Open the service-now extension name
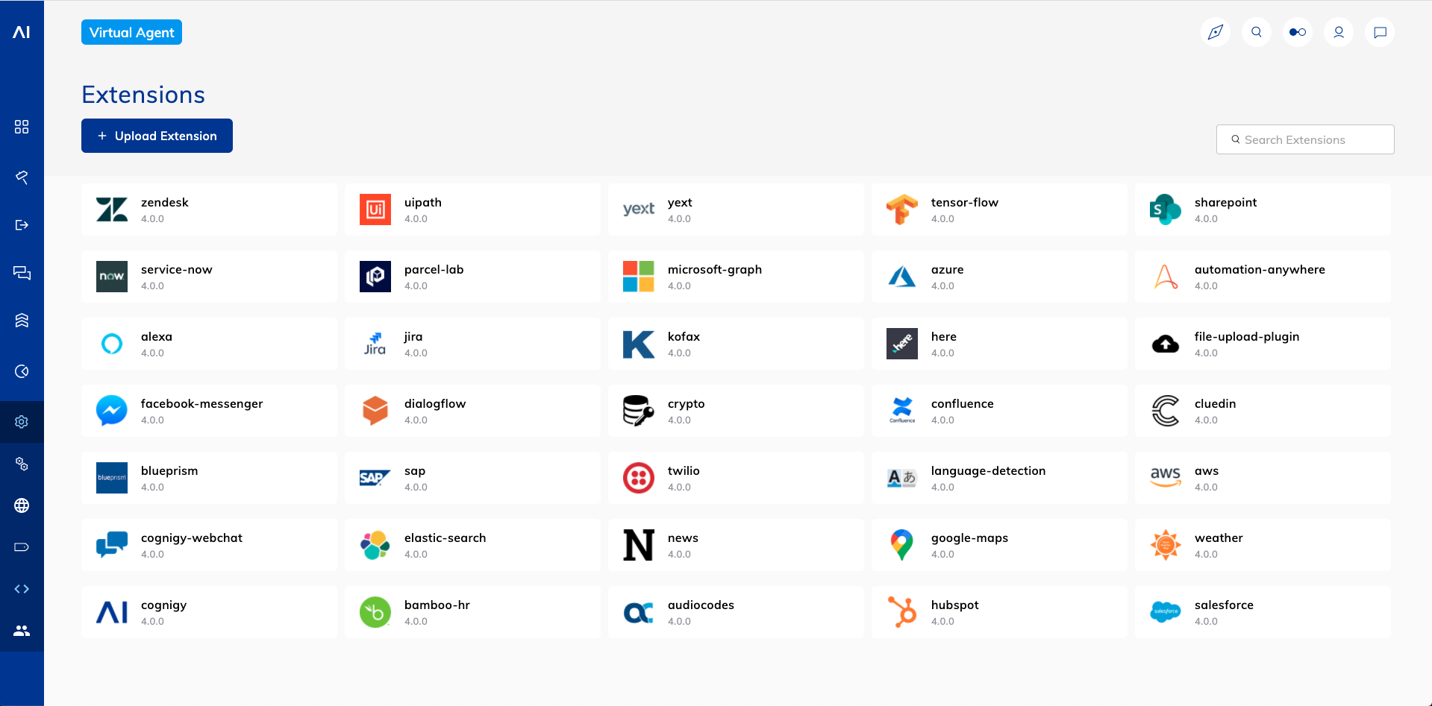 click(x=176, y=269)
